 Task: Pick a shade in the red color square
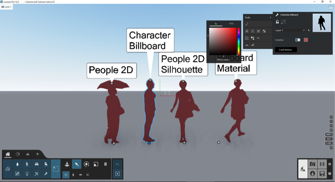223,41
